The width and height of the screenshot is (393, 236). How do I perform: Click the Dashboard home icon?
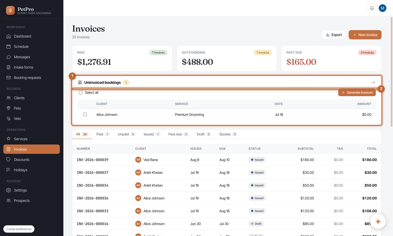[x=8, y=36]
